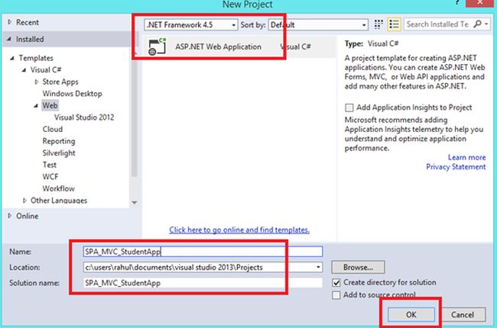Select the ASP.NET Web Application template icon
Viewport: 497px width, 328px height.
[x=158, y=47]
